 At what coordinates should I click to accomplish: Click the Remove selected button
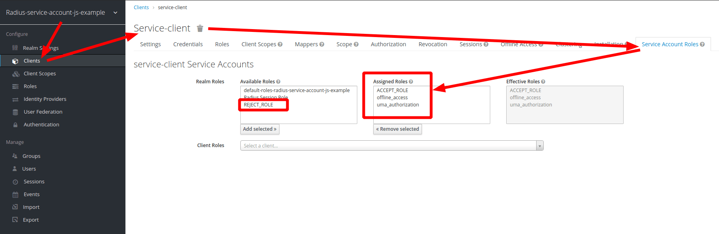(x=398, y=129)
